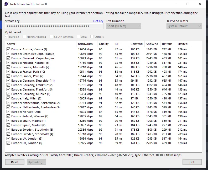This screenshot has width=208, height=170.
Task: Uncheck Europe: Finland, Helsinki (3) server
Action: 8,63
